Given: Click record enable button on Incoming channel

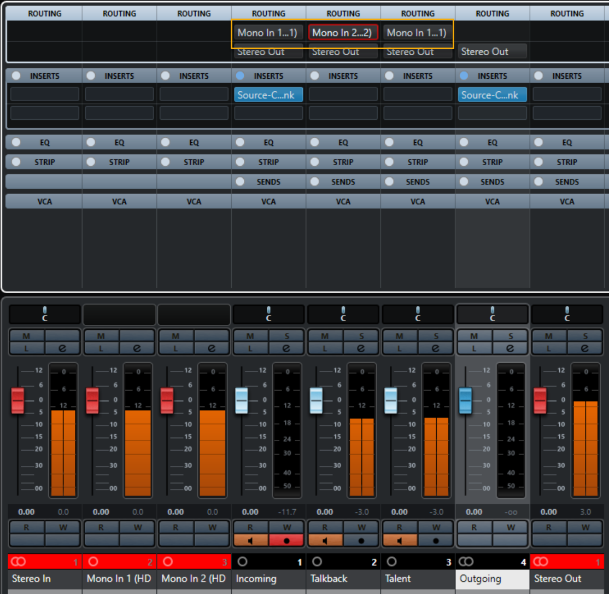Looking at the screenshot, I should tap(286, 541).
